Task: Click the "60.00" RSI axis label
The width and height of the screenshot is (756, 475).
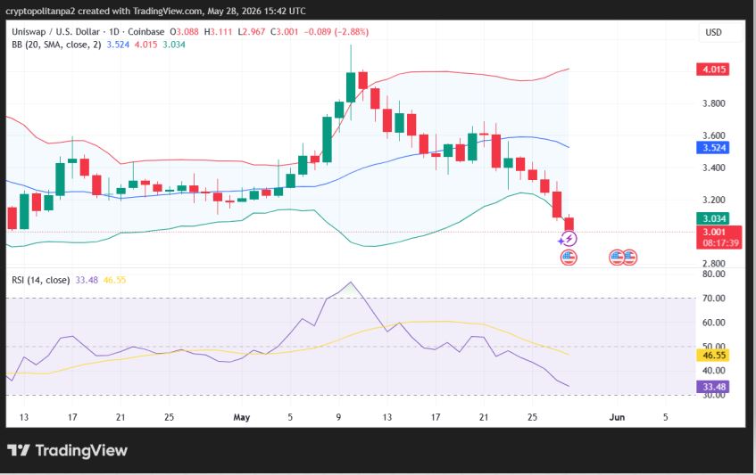Action: (713, 323)
